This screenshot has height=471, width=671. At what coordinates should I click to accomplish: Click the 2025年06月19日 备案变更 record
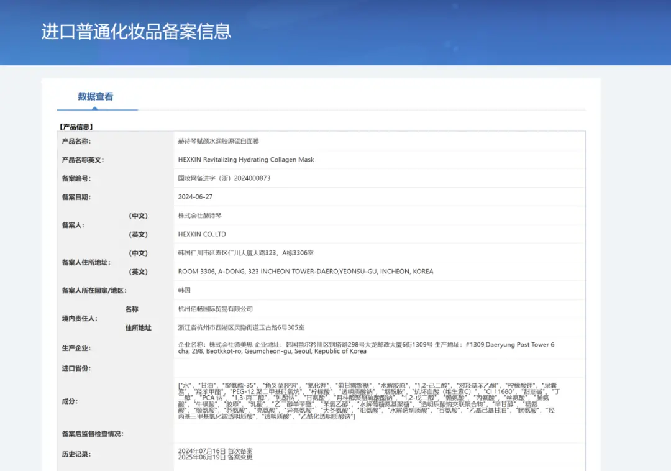[x=212, y=458]
